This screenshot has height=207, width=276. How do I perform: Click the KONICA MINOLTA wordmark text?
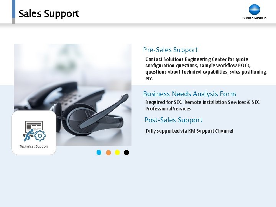coord(255,18)
